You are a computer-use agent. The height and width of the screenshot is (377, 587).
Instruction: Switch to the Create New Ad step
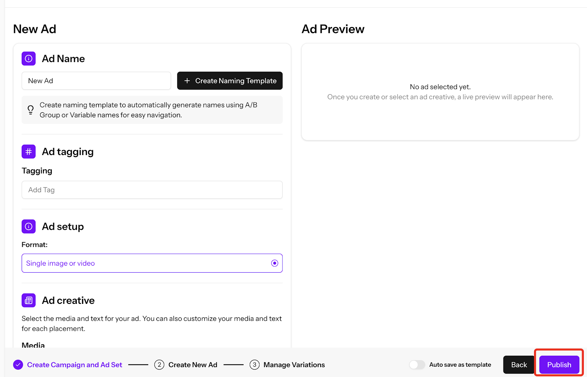pos(193,365)
